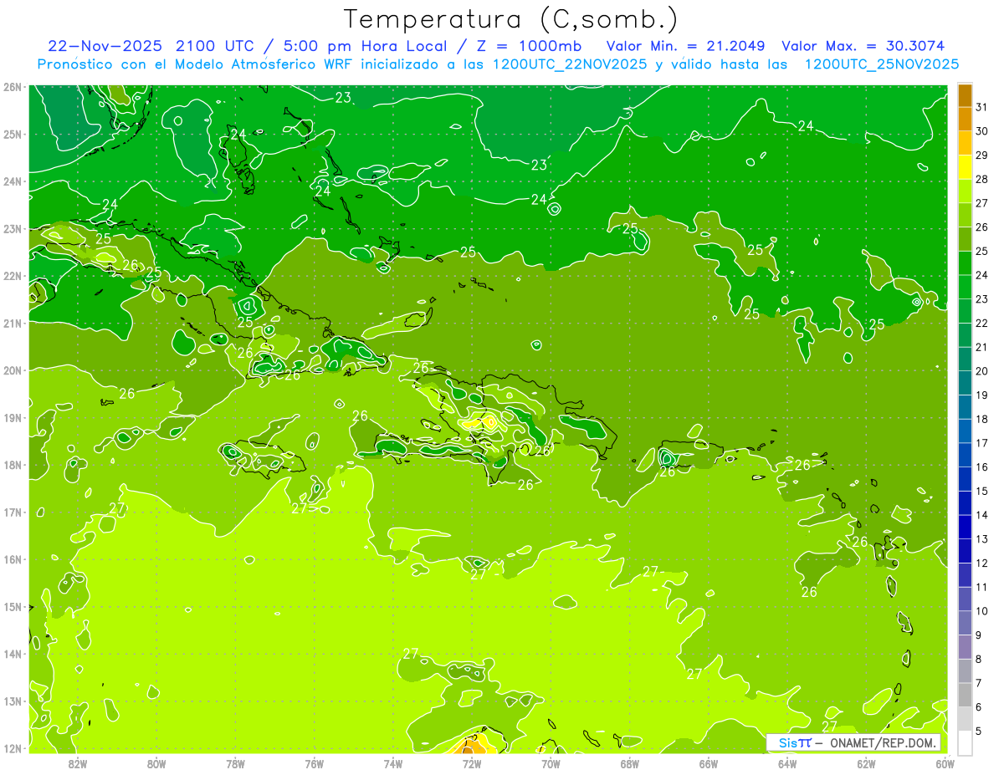The width and height of the screenshot is (1004, 775).
Task: Click the '17' value on the color legend
Action: coord(981,443)
